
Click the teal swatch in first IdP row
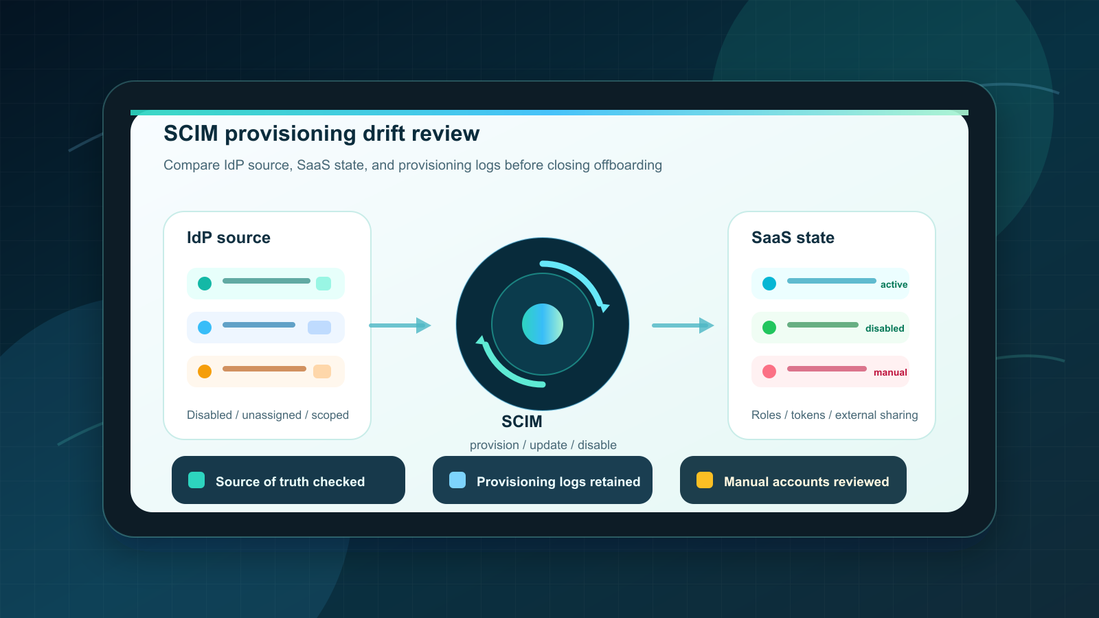click(324, 284)
